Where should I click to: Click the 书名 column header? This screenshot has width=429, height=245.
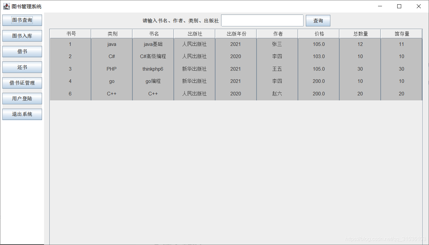(153, 33)
